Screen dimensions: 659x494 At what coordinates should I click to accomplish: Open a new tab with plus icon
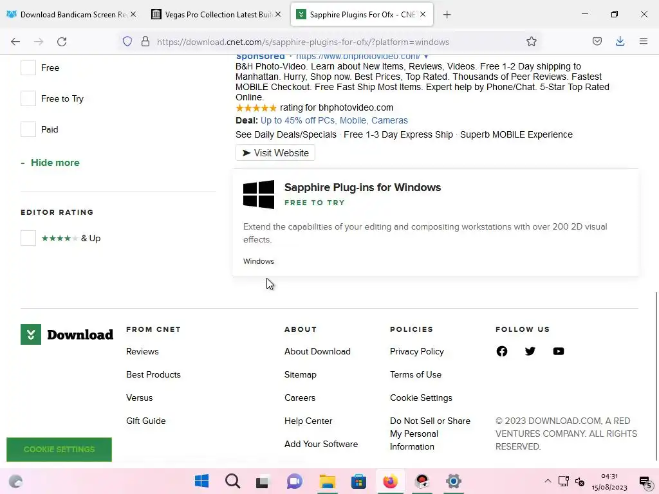[447, 15]
